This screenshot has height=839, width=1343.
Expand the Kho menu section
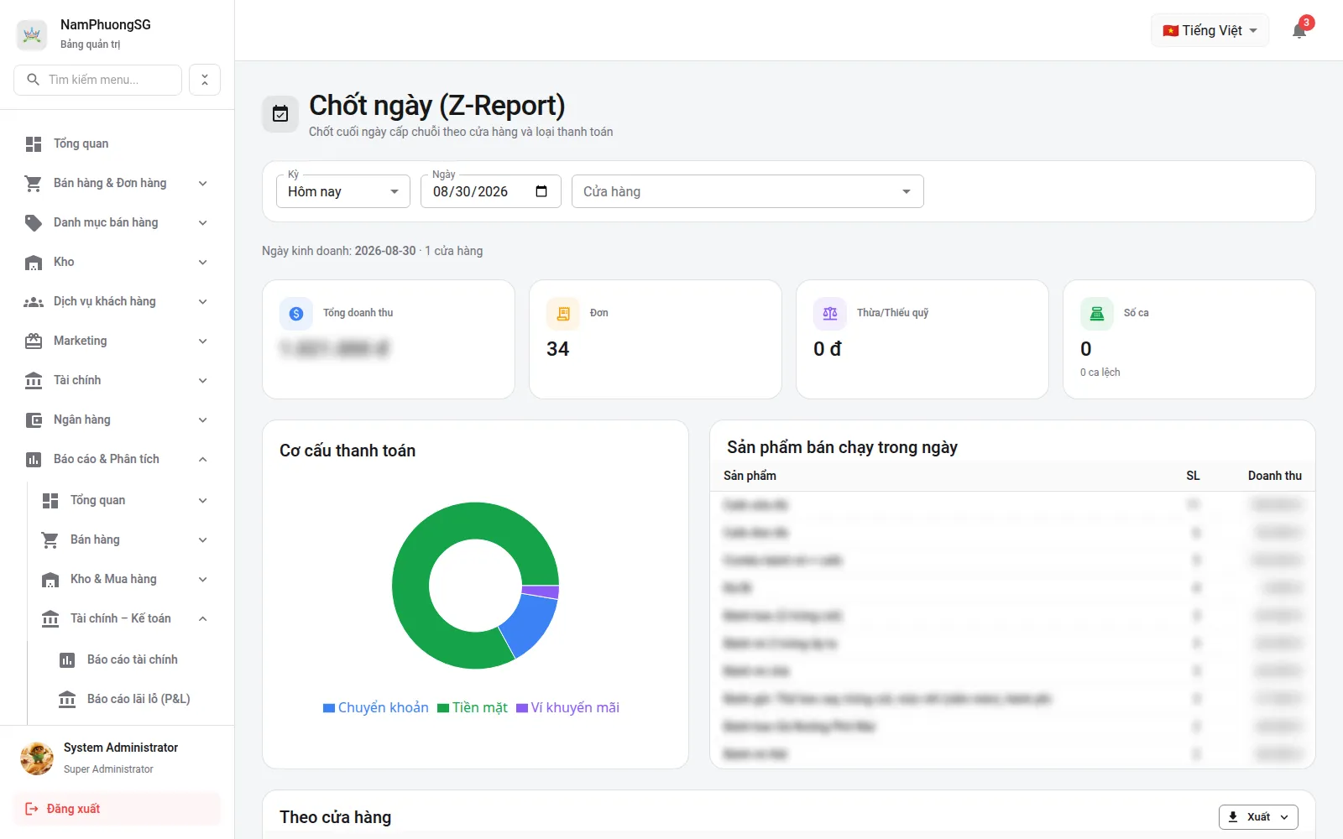click(x=117, y=262)
